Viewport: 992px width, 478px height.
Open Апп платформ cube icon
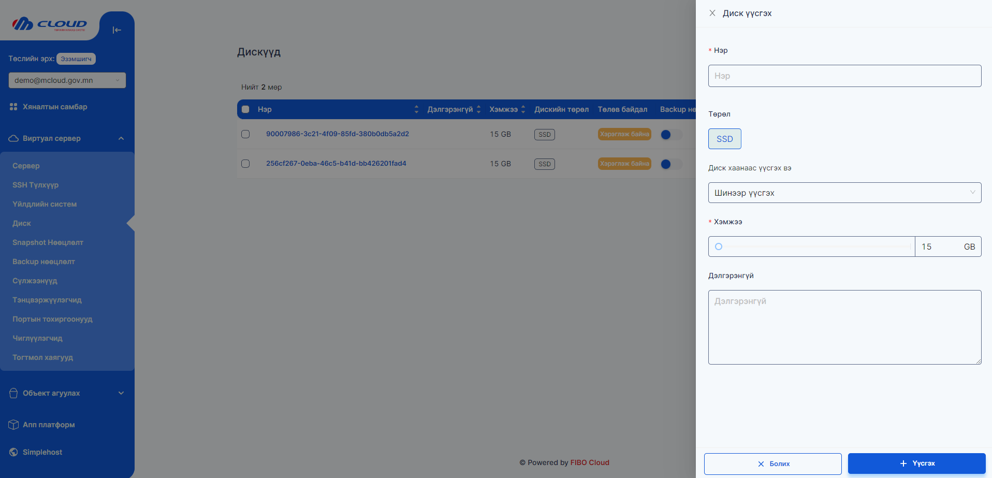pos(13,425)
